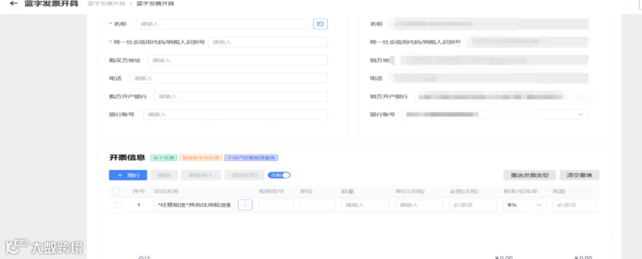The width and height of the screenshot is (642, 259).
Task: Click the 开票信息 section heading
Action: [x=127, y=157]
